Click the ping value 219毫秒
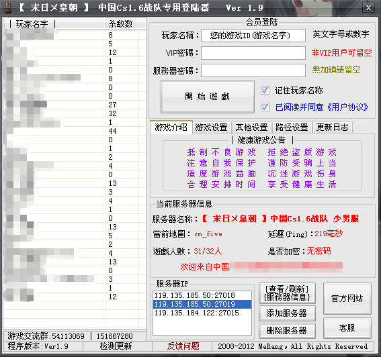Viewport: 381px width, 357px height. [x=329, y=234]
